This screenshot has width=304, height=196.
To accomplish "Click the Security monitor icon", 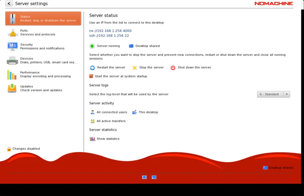I will point(12,46).
